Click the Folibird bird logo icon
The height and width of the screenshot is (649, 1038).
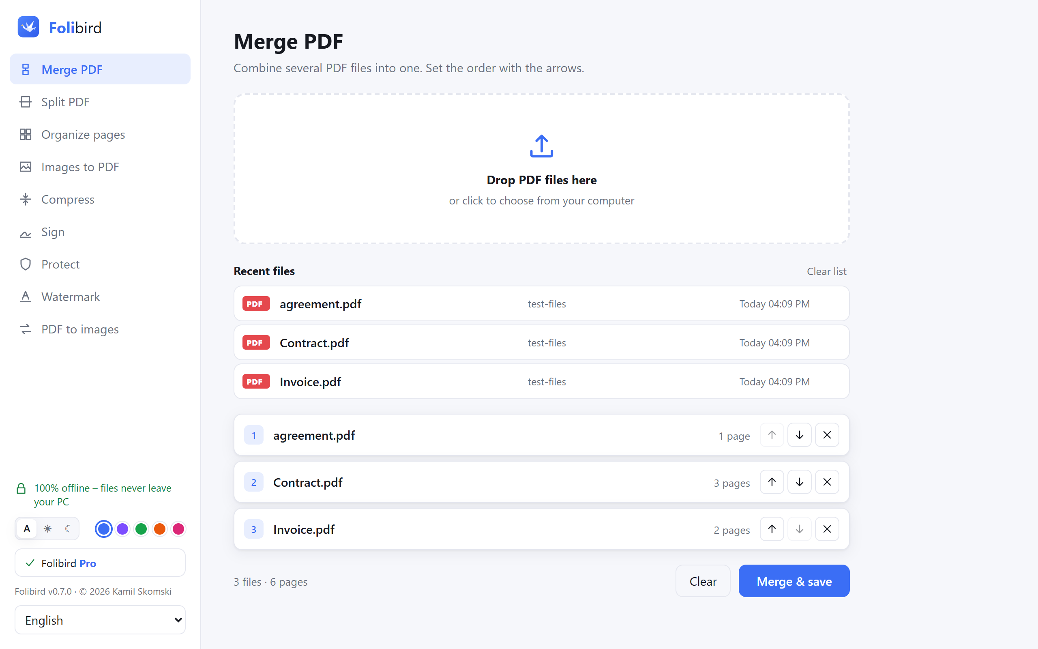click(28, 27)
